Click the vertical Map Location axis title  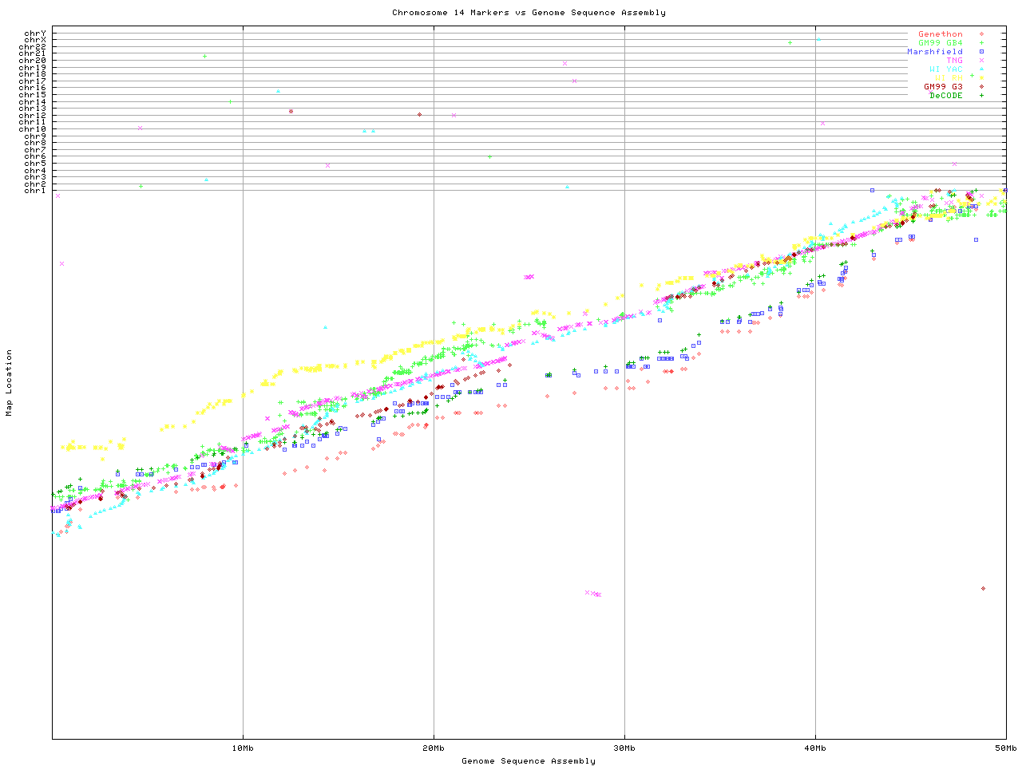[x=10, y=383]
